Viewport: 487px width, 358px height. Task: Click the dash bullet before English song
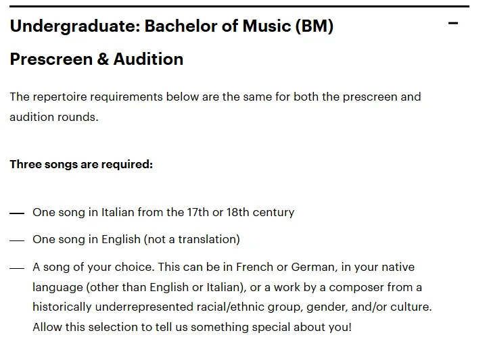pos(17,240)
